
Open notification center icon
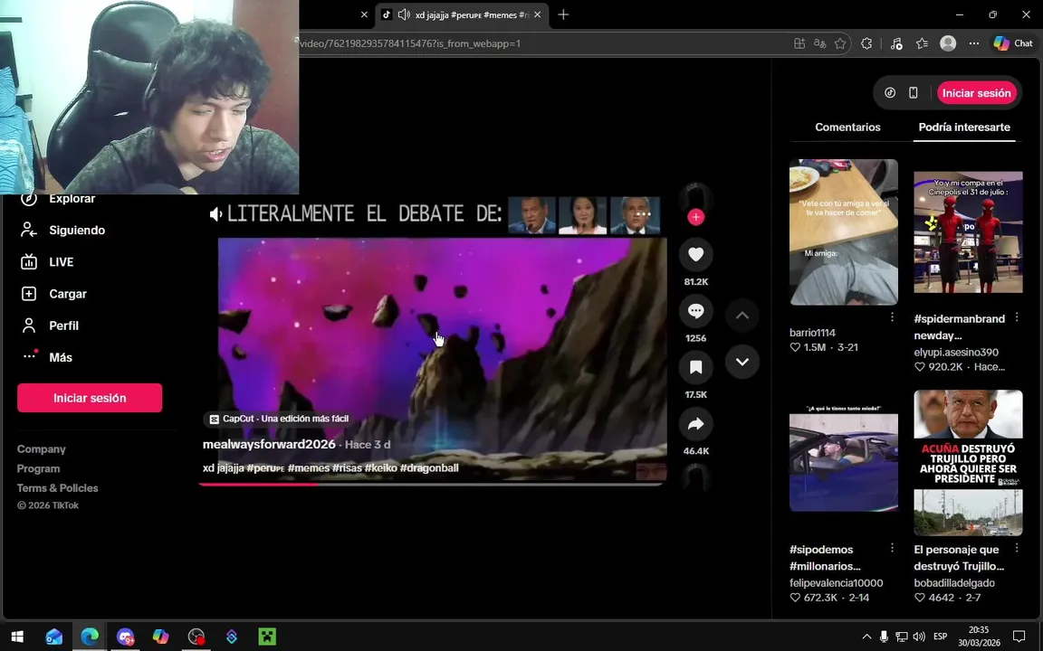[x=1019, y=637]
